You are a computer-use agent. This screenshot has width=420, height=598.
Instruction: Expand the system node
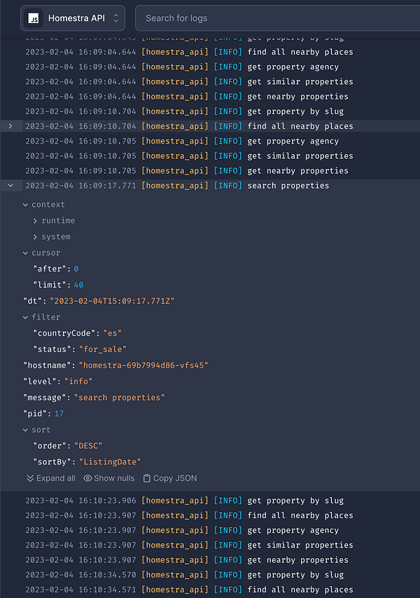35,237
